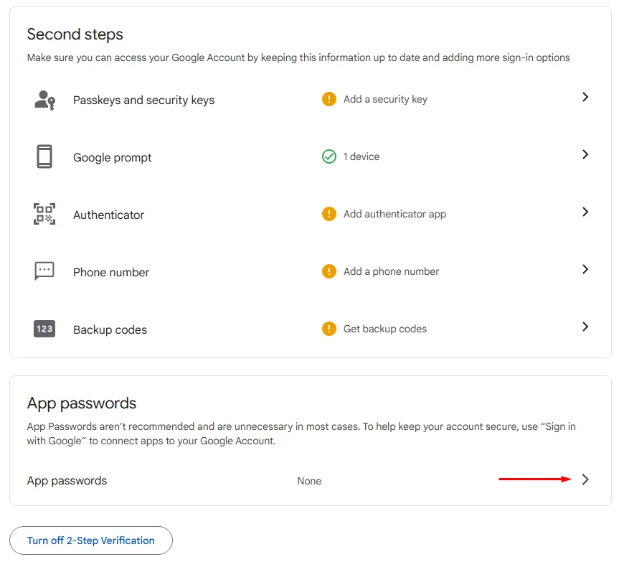Click the Phone number message icon

[44, 271]
